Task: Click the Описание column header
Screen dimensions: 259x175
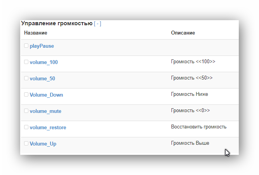Action: click(x=183, y=33)
